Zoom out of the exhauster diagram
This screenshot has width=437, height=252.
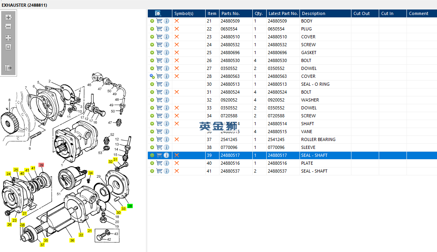tap(8, 27)
